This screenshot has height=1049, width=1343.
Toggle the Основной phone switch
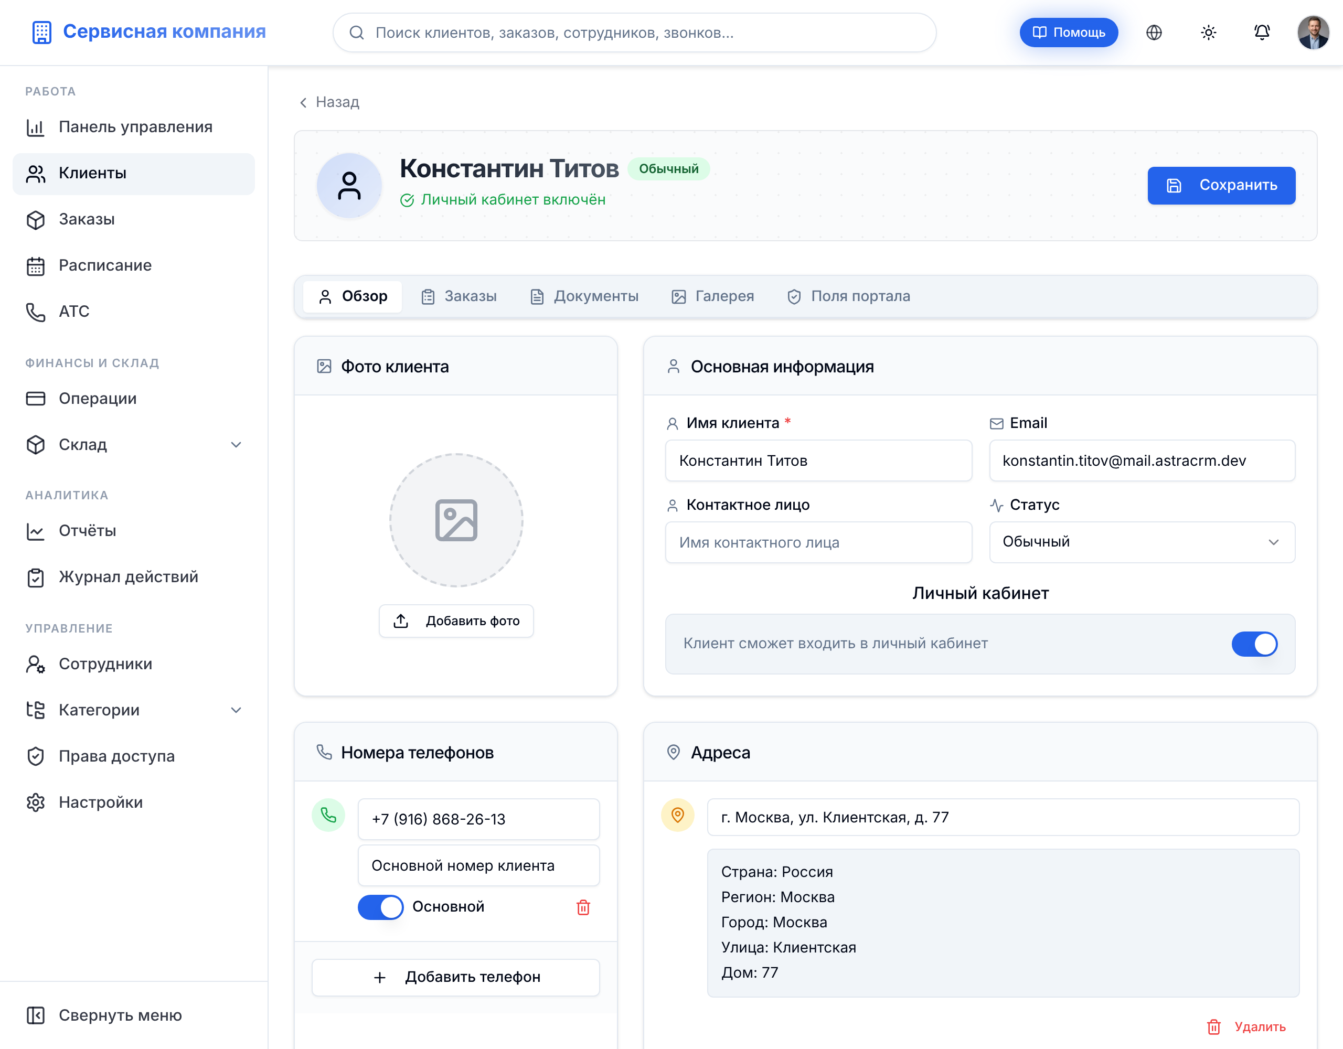[x=381, y=907]
